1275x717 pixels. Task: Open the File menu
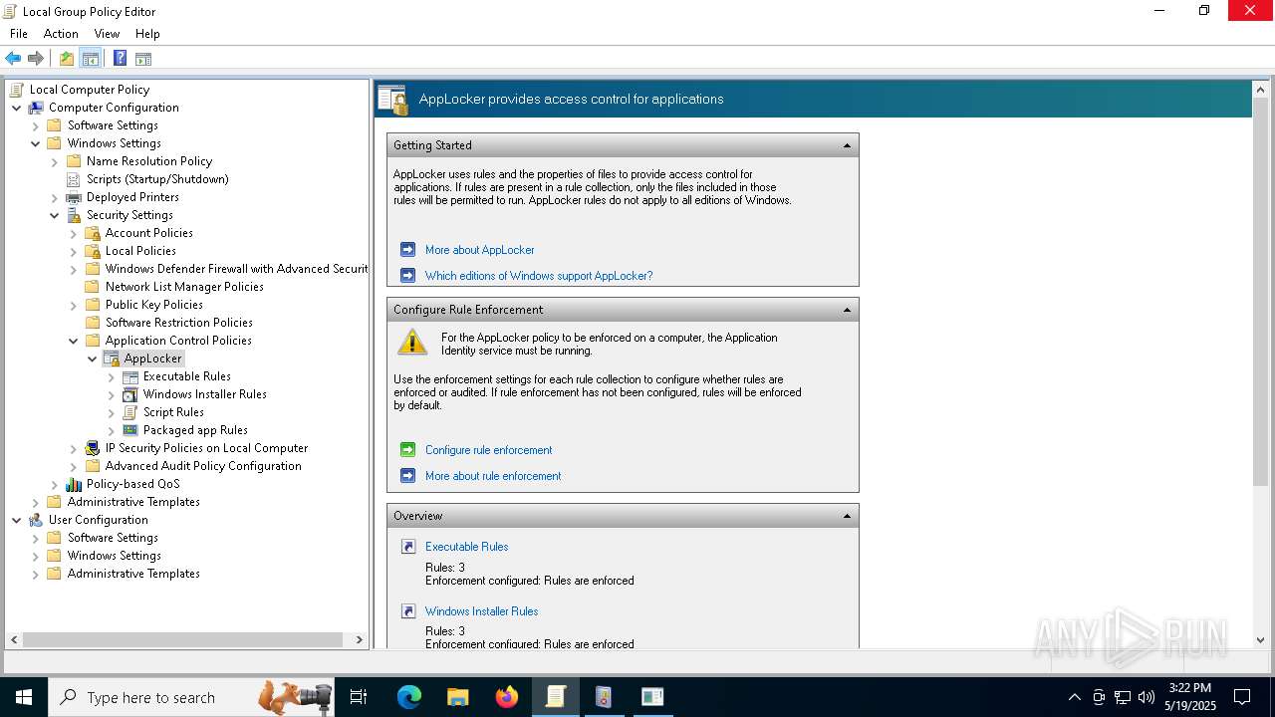point(19,34)
